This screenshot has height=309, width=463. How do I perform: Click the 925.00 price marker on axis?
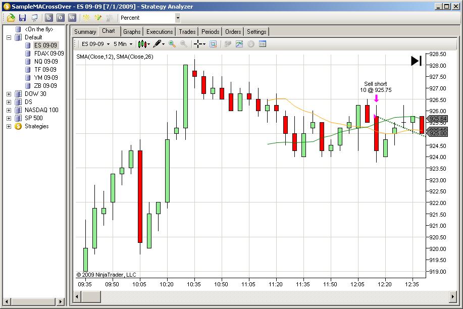(x=438, y=133)
